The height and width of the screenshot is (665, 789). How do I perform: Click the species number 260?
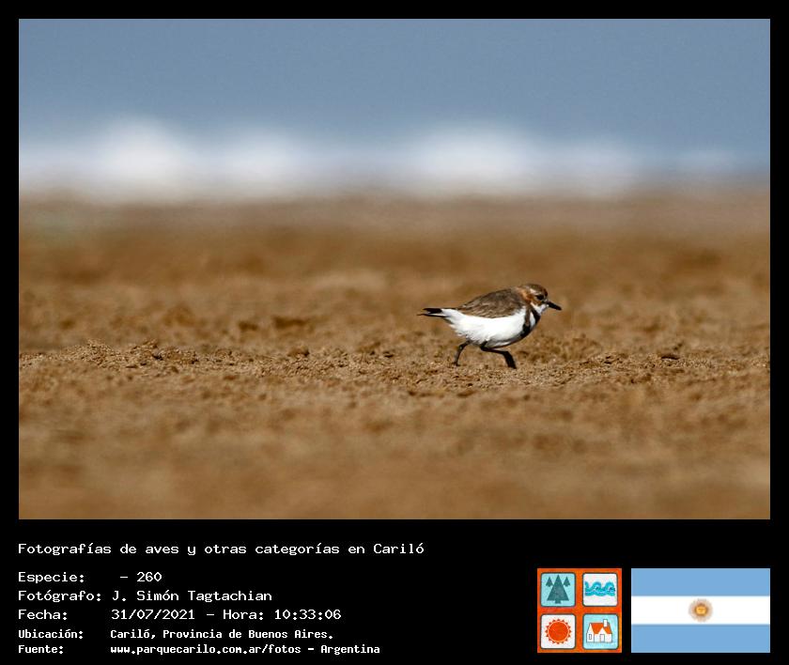(x=148, y=577)
